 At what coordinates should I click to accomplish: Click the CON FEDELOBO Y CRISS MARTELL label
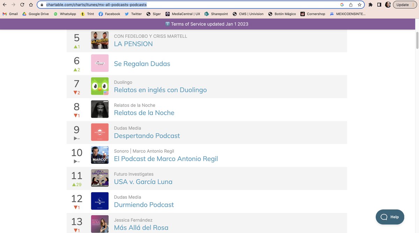(150, 36)
